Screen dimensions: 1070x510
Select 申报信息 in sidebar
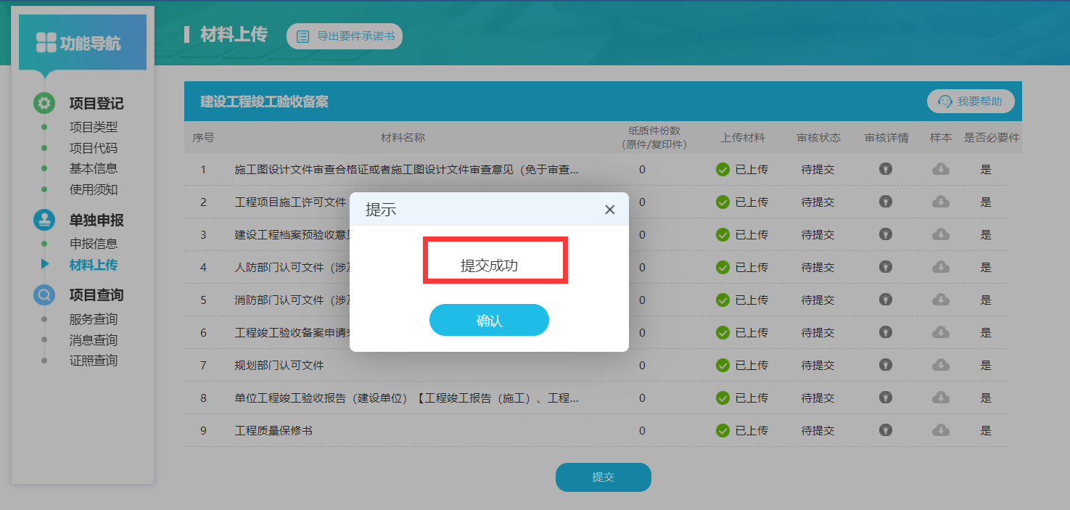click(93, 244)
